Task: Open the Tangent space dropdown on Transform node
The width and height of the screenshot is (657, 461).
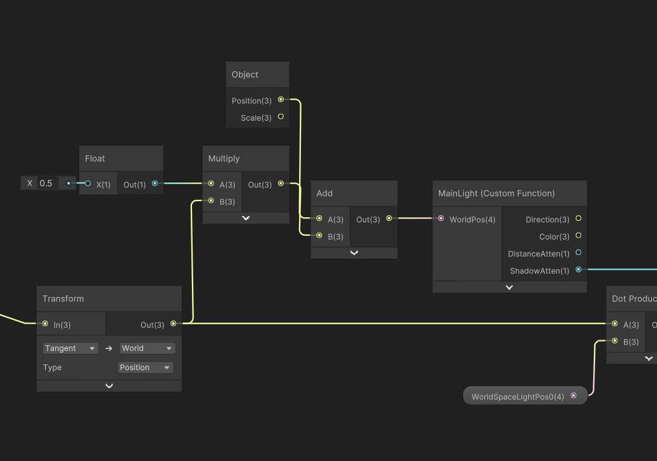Action: [70, 348]
